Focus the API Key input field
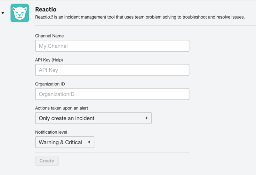The width and height of the screenshot is (256, 175). tap(112, 70)
